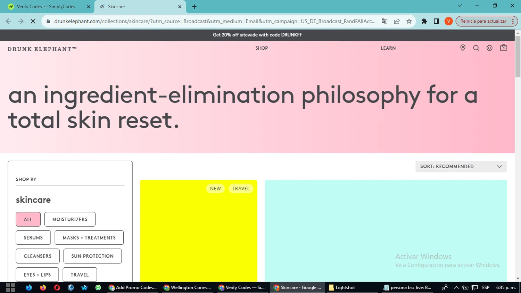Open the account smiley icon

[489, 48]
